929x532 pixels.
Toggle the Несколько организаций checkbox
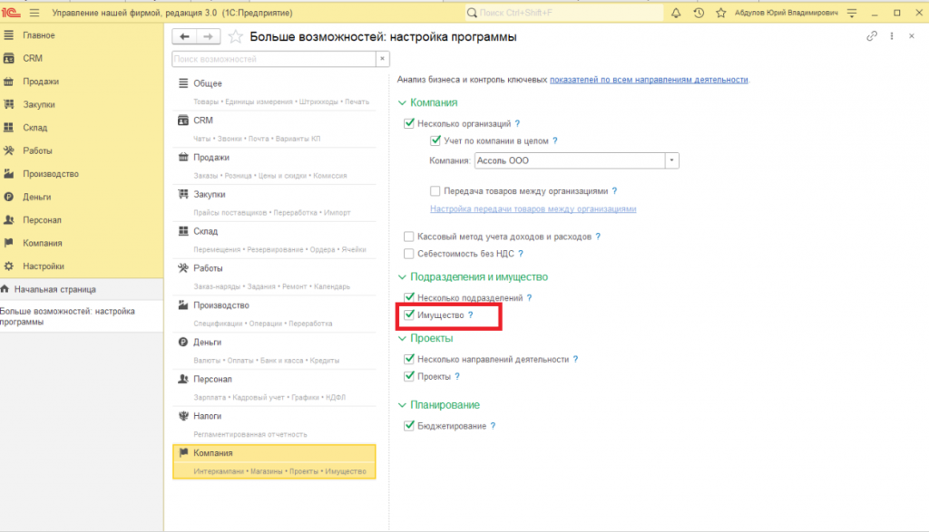(409, 123)
